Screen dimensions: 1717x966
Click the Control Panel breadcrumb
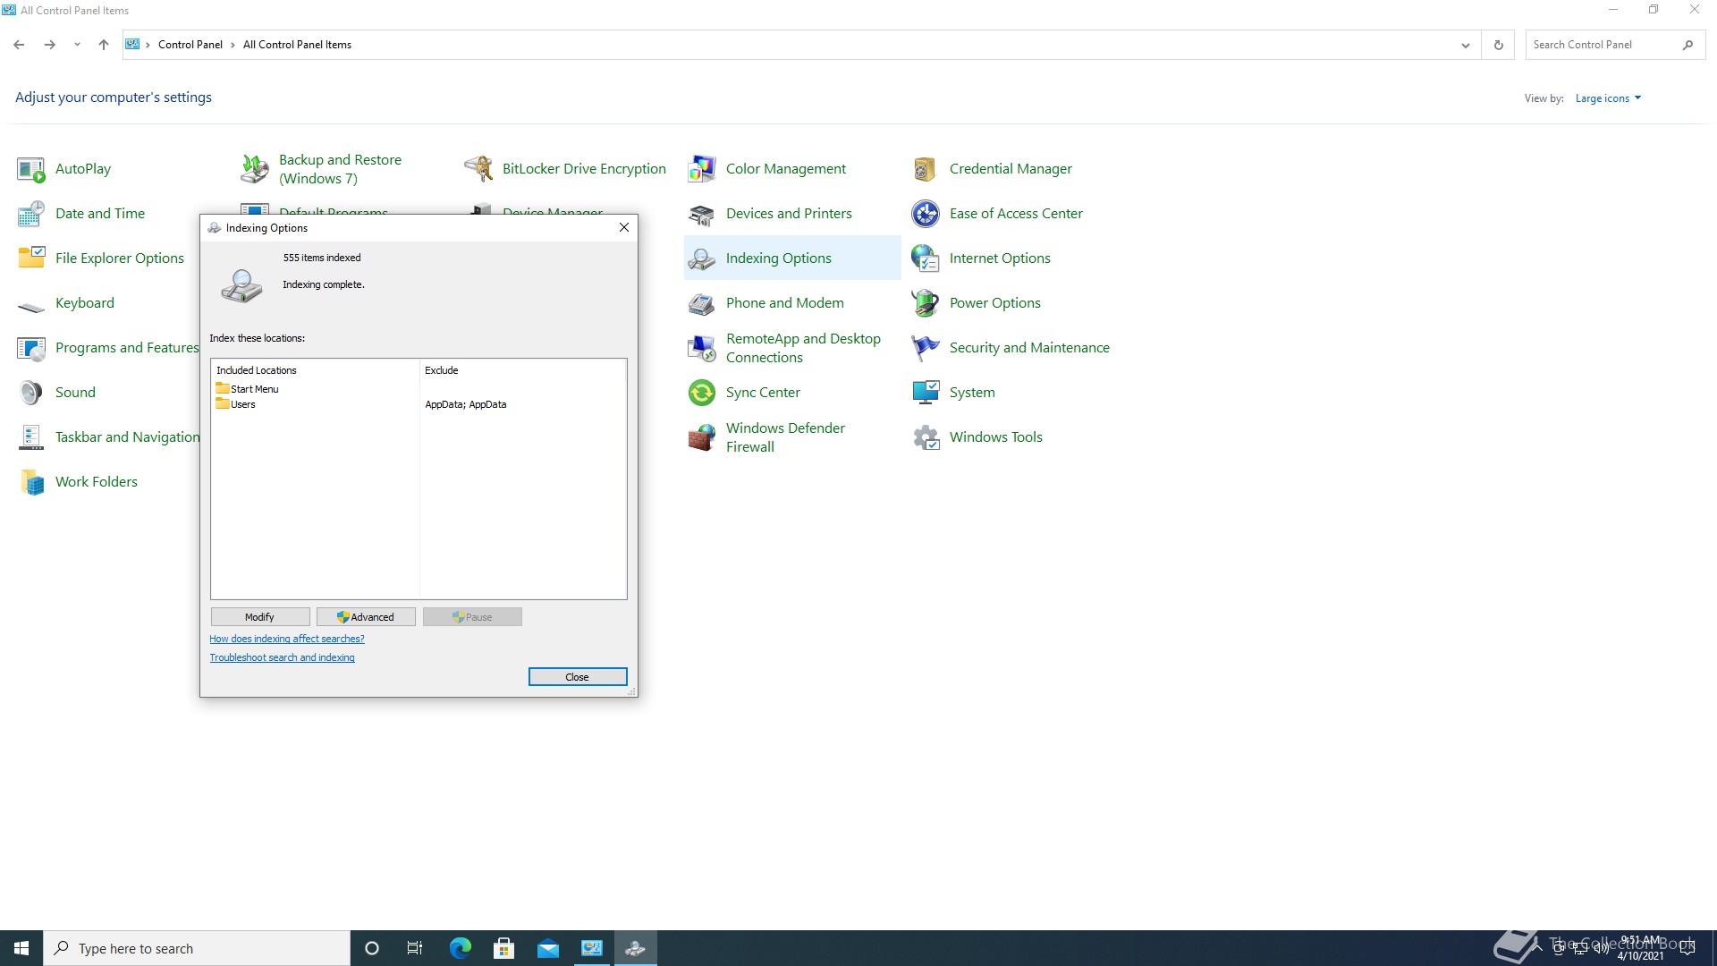tap(190, 45)
